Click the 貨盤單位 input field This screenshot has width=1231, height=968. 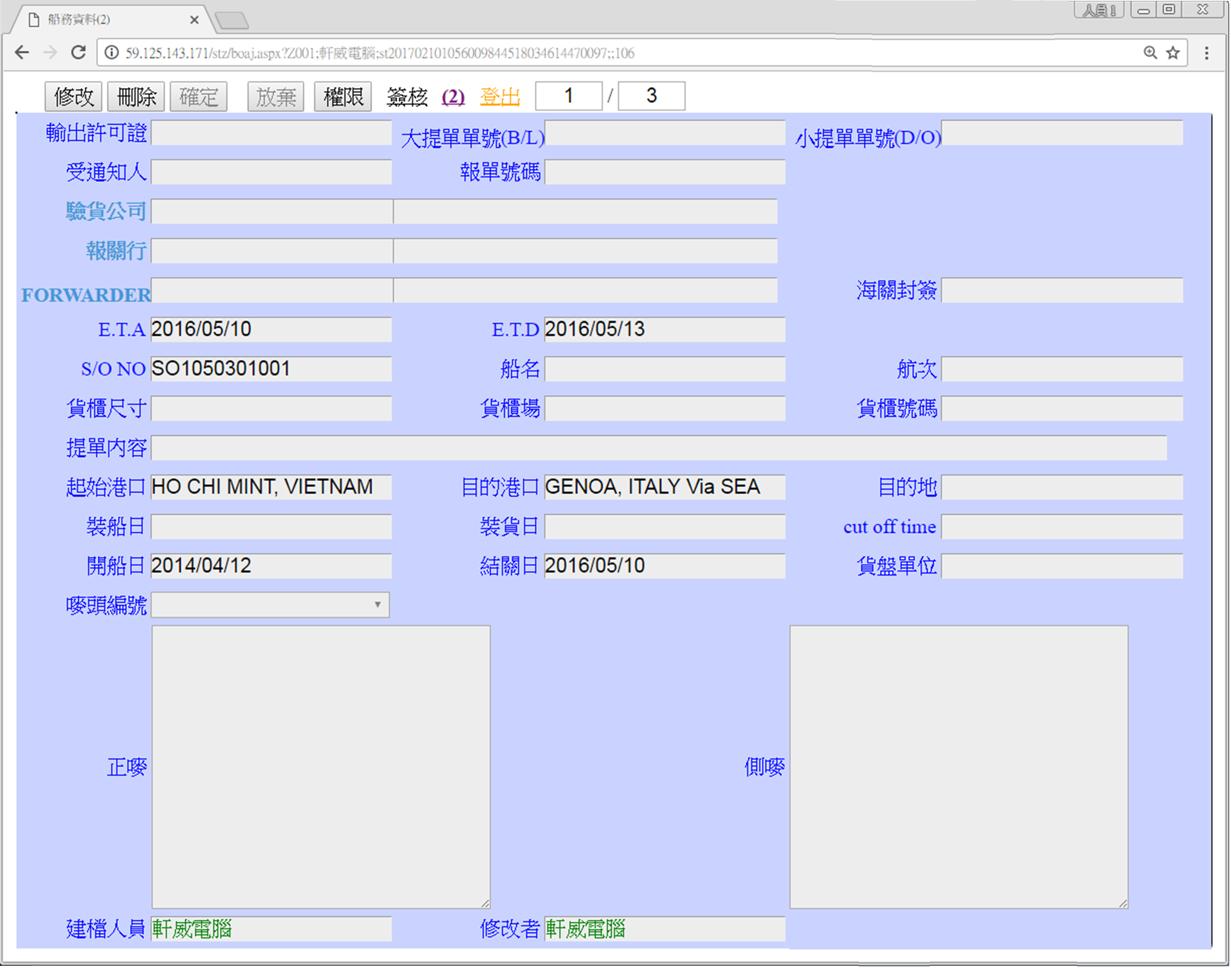pyautogui.click(x=1063, y=566)
